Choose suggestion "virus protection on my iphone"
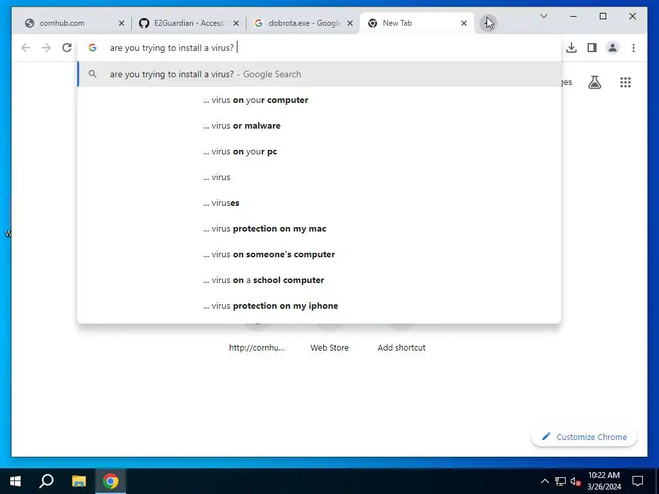The height and width of the screenshot is (494, 659). (319, 306)
